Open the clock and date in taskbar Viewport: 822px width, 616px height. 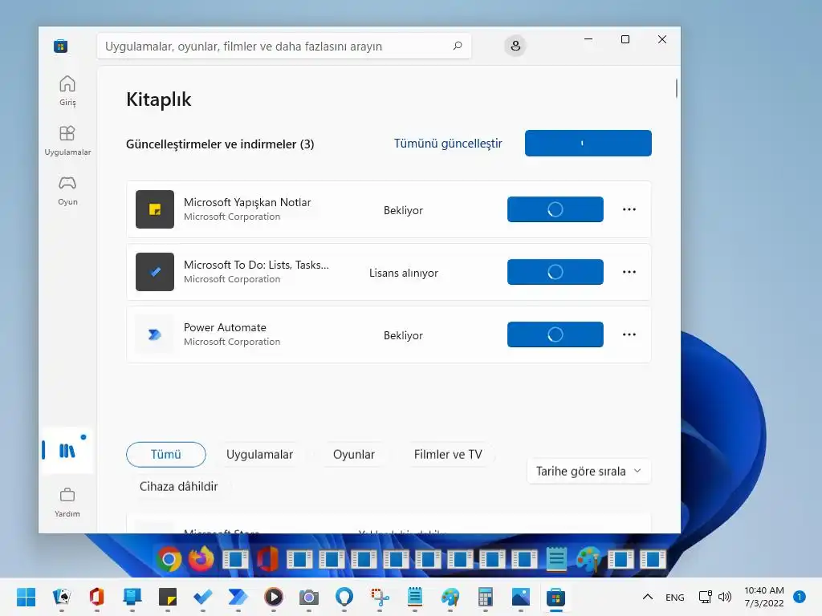764,597
